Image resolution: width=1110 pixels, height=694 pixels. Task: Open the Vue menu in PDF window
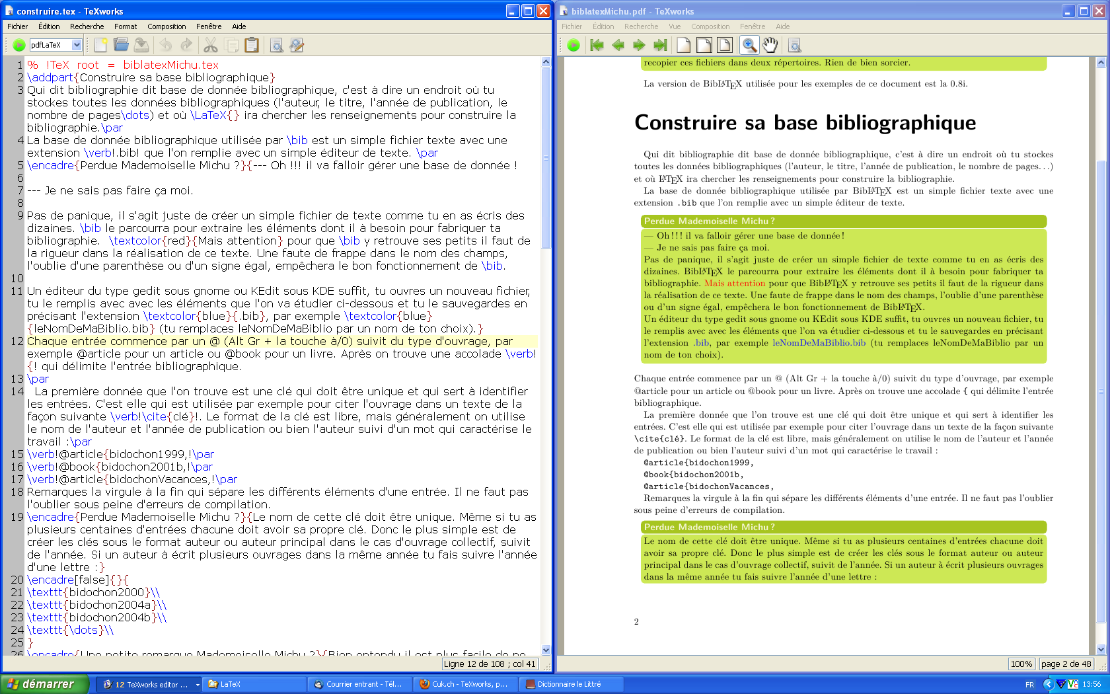point(675,26)
